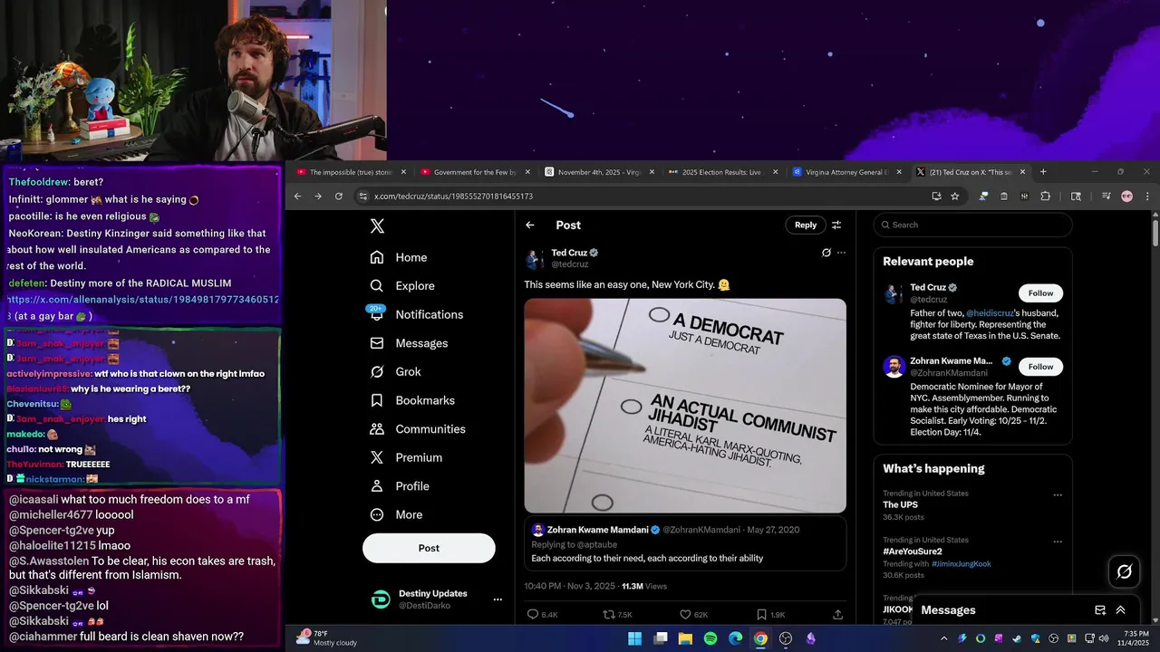1160x652 pixels.
Task: Open account options next to Destiny Updates
Action: coord(497,599)
